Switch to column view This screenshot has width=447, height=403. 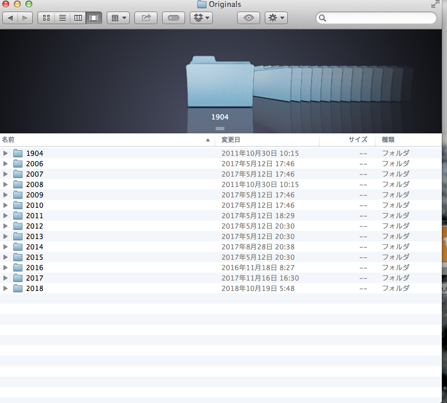(78, 18)
